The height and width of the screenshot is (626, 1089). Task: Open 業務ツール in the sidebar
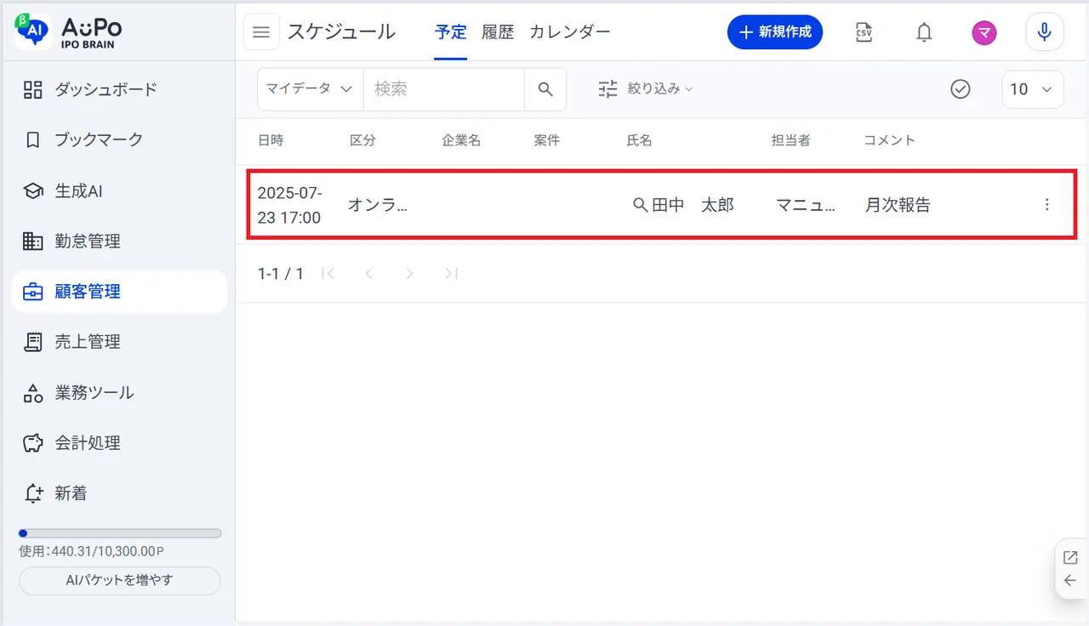click(119, 392)
